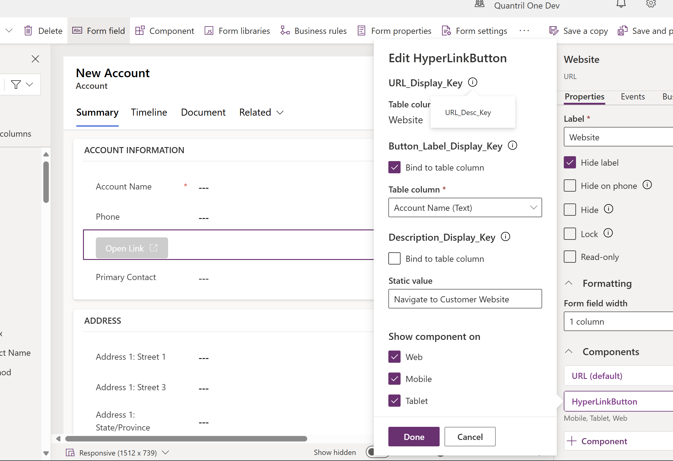Viewport: 673px width, 461px height.
Task: Switch to the Events tab
Action: tap(632, 97)
